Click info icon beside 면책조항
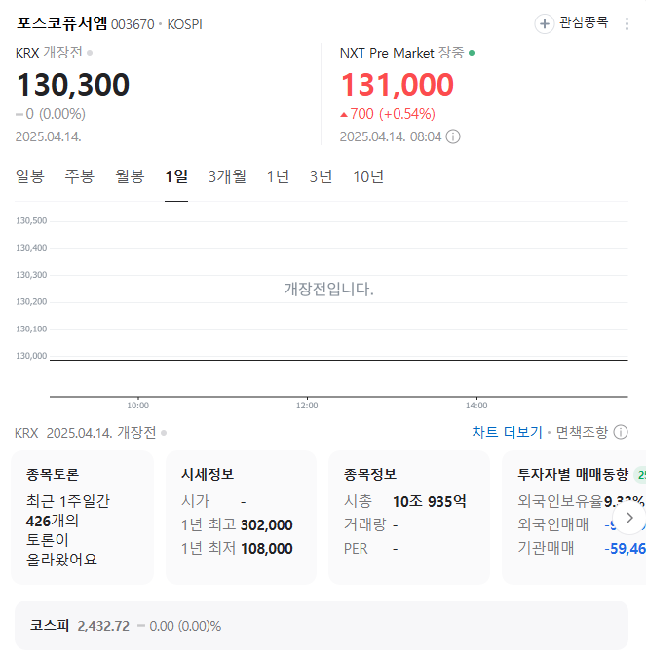 click(621, 432)
